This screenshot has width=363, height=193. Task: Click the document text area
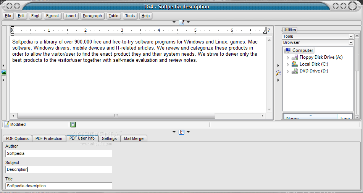[138, 74]
